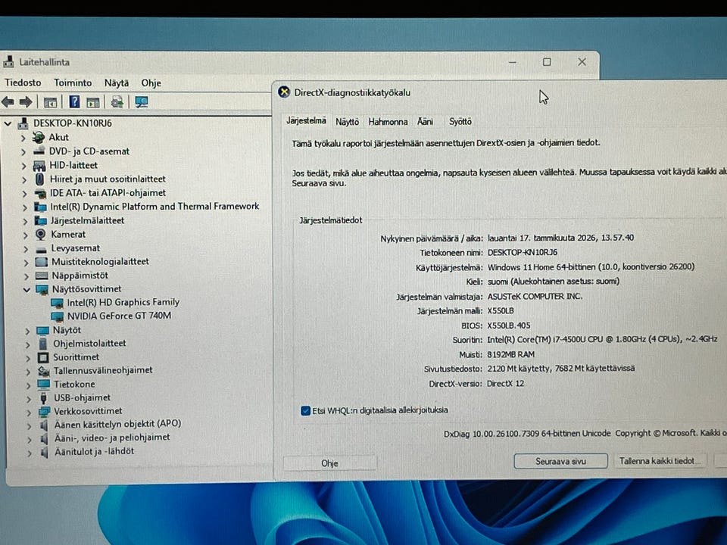The height and width of the screenshot is (545, 727).
Task: Expand the Järjestelmälaitteet node
Action: pyautogui.click(x=26, y=221)
